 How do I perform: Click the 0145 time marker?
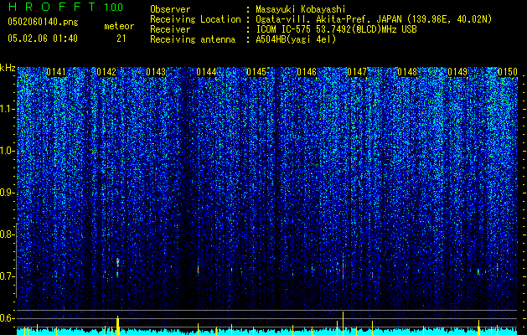click(x=256, y=72)
